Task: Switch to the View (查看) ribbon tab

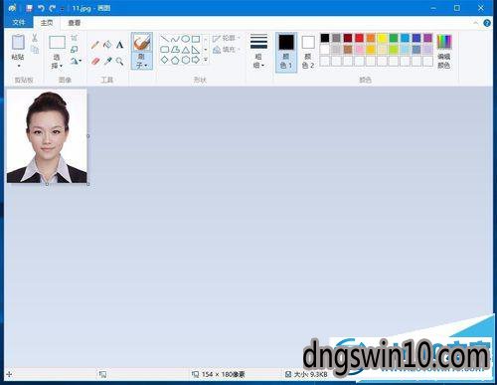Action: tap(75, 23)
